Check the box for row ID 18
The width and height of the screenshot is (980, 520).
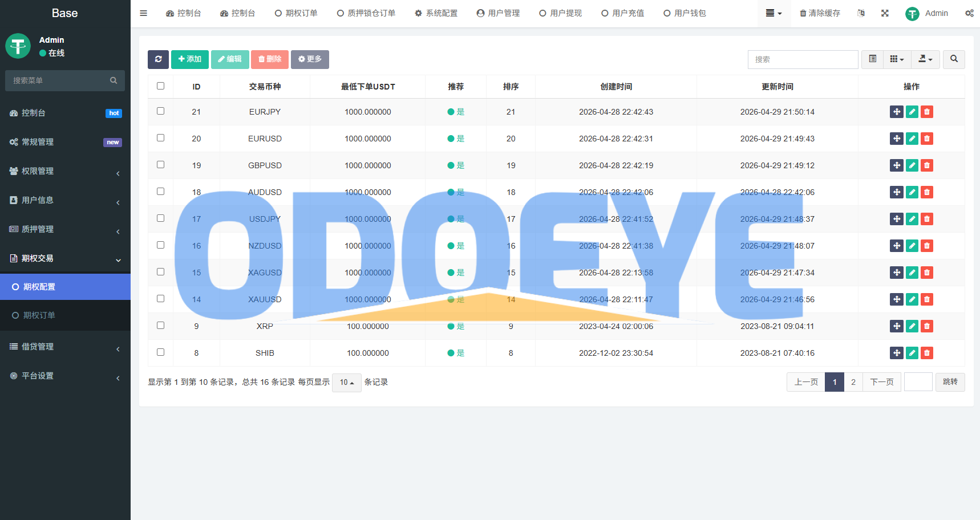(160, 192)
